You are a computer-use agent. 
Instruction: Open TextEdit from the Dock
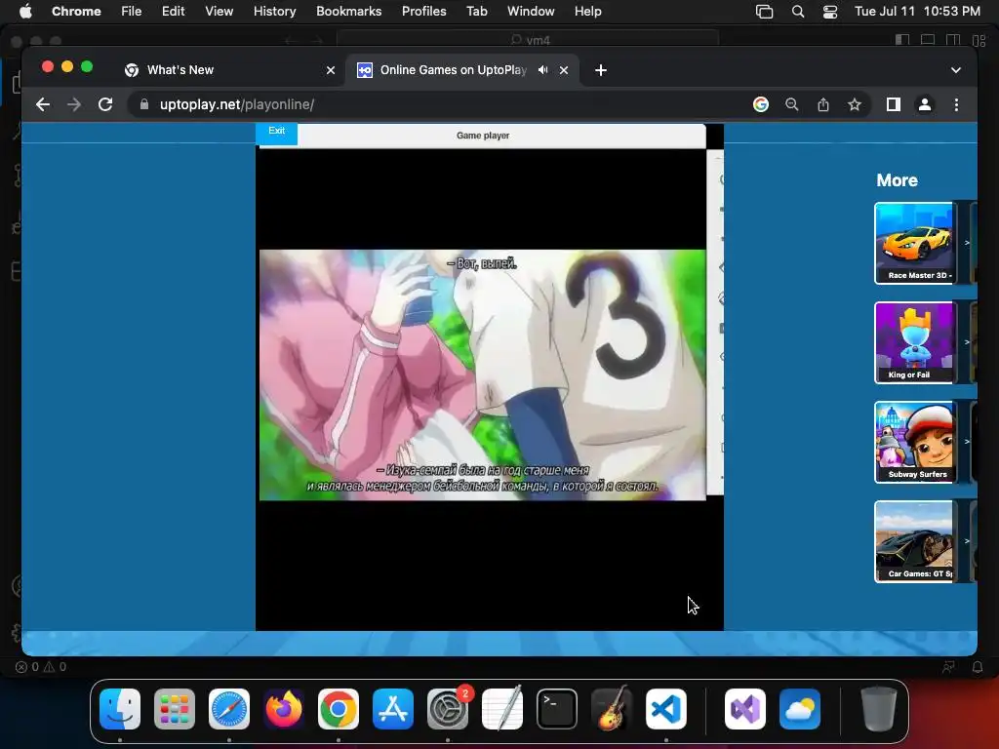coord(502,709)
